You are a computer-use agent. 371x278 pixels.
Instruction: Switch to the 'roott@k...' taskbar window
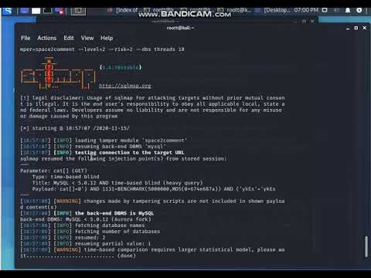234,10
